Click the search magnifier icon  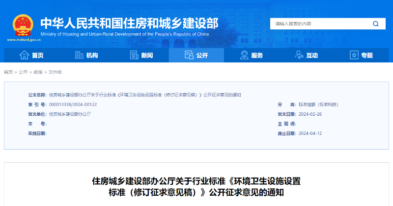[x=375, y=24]
